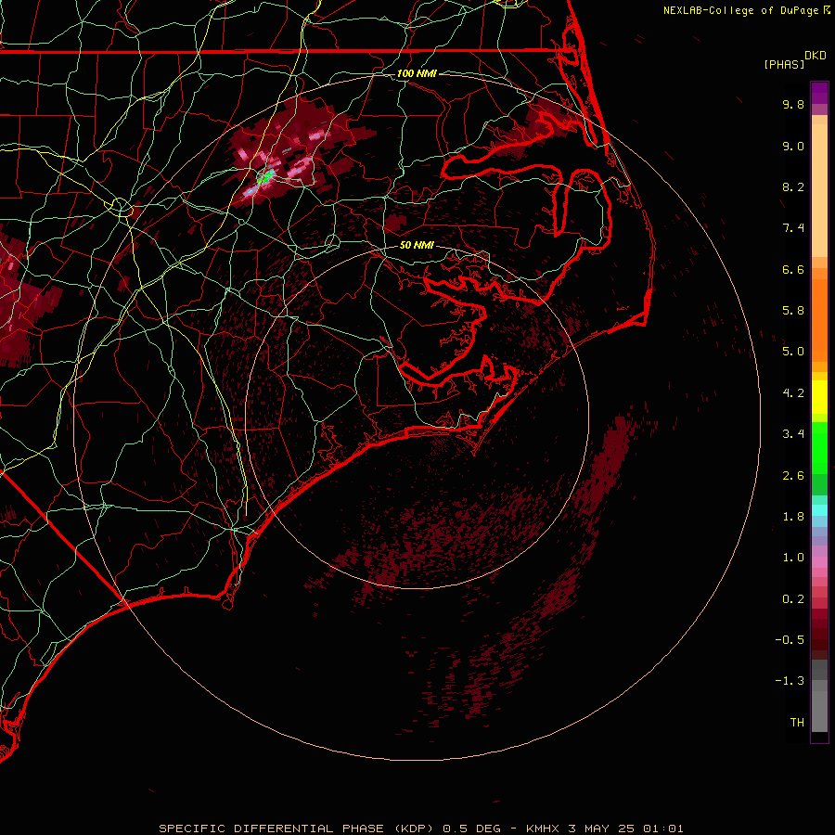This screenshot has height=835, width=835.
Task: Click the 6.6 legend value
Action: point(793,269)
